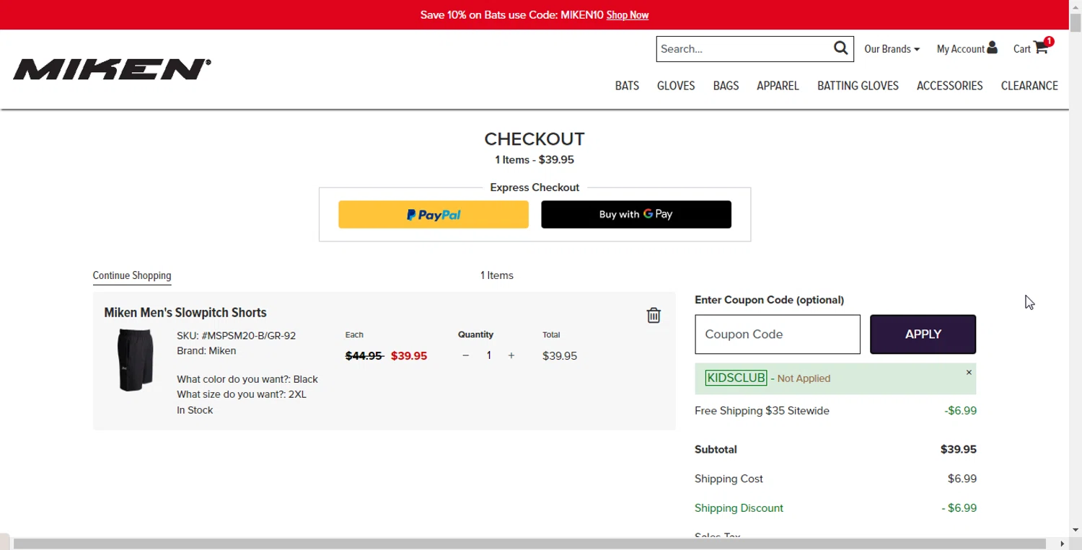
Task: Click Buy with Google Pay
Action: (636, 214)
